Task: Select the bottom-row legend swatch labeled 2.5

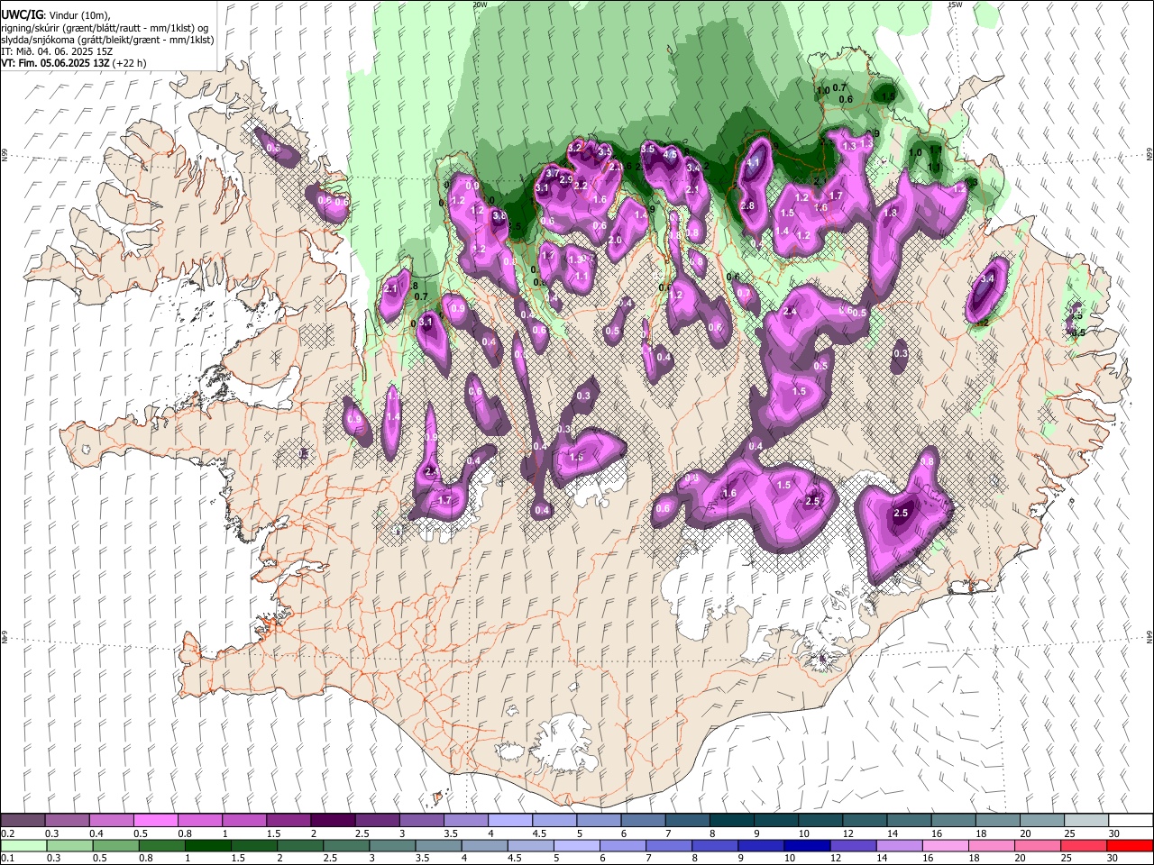Action: coord(347,845)
